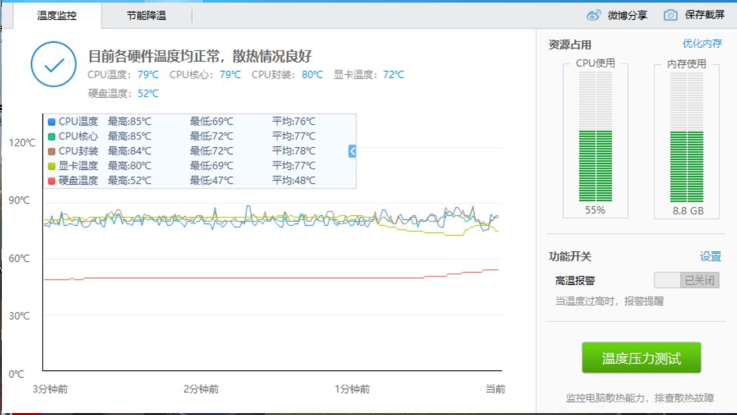Click the 55% CPU usage value
Screen dimensions: 737x415
[595, 210]
